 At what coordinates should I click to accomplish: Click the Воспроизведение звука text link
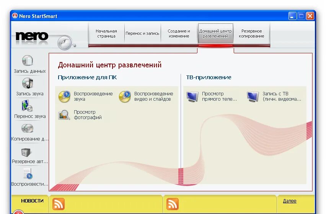[93, 96]
